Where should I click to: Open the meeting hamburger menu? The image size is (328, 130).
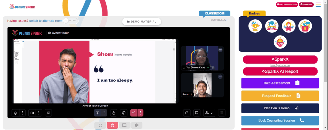(x=222, y=113)
